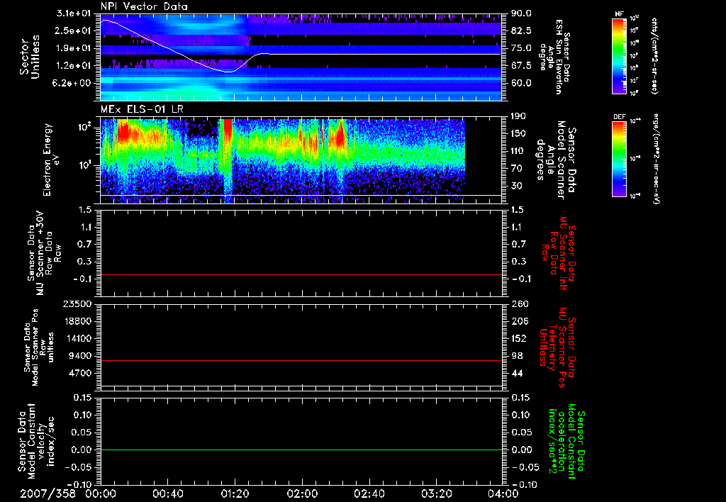Click the NF color scale bar
This screenshot has height=502, width=726.
pos(620,56)
